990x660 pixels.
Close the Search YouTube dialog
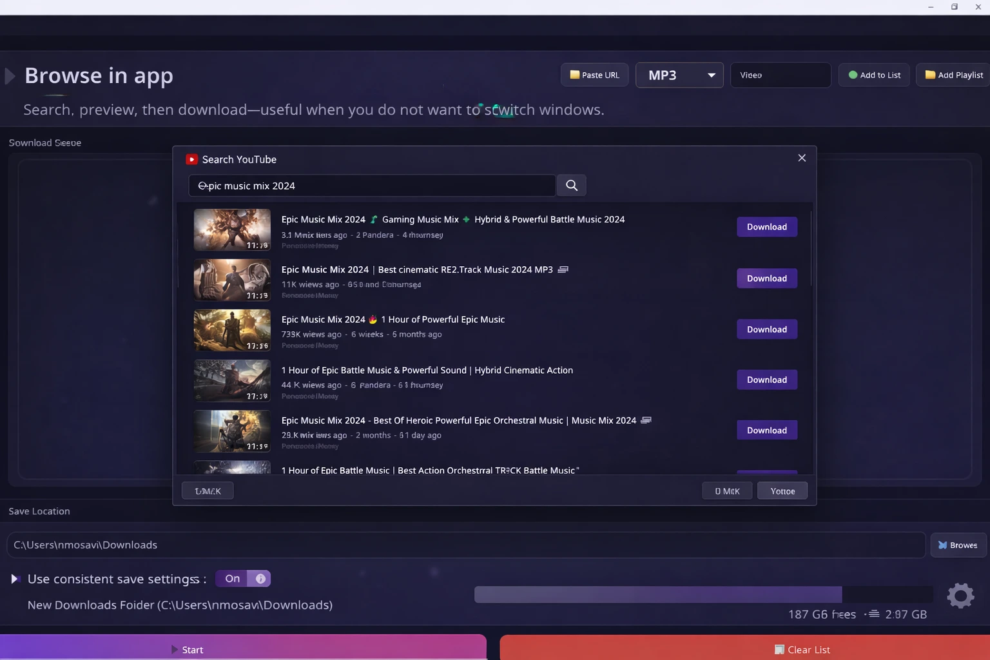click(802, 158)
